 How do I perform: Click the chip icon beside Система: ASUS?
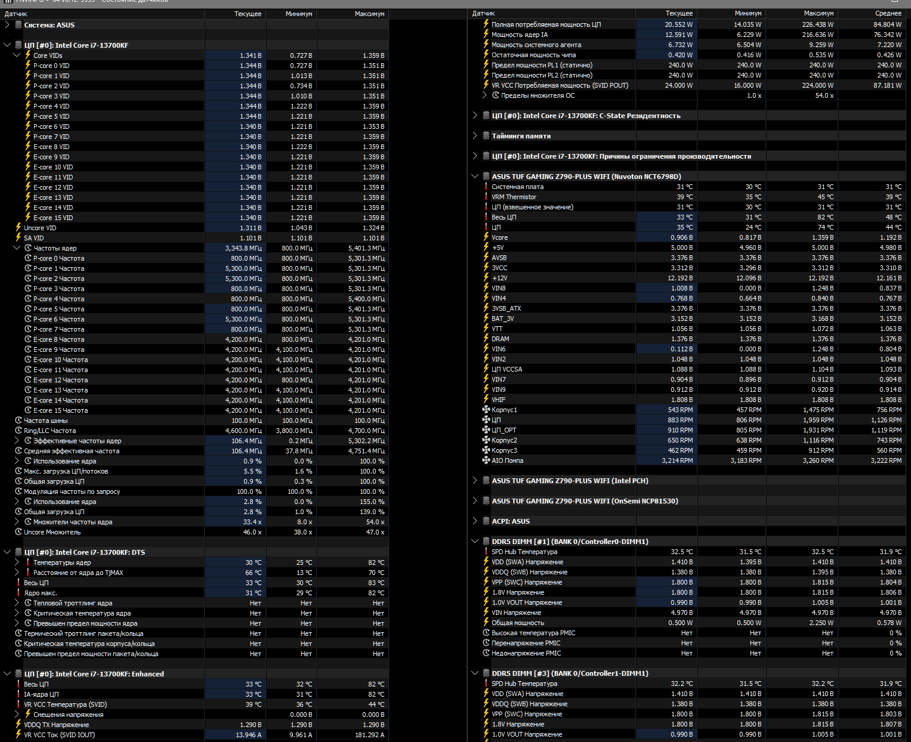pos(18,25)
